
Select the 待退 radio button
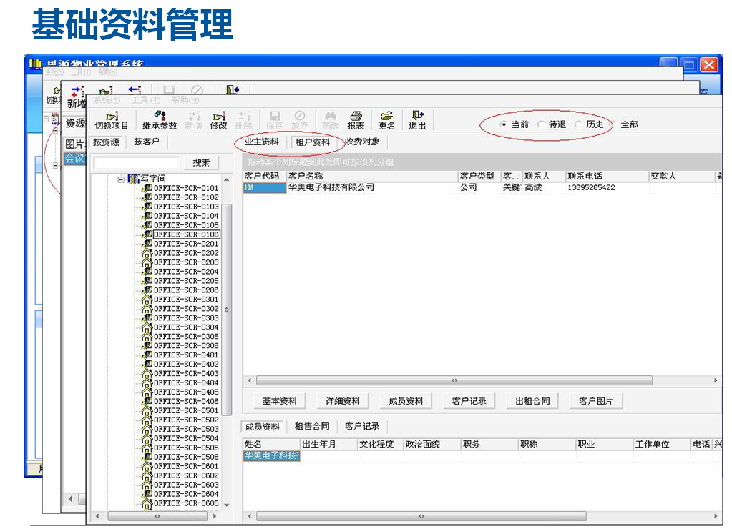541,124
